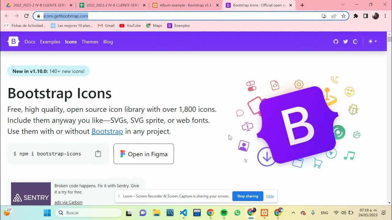Screen dimensions: 392x220
Task: Expand the tab search chevron
Action: [x=343, y=5]
